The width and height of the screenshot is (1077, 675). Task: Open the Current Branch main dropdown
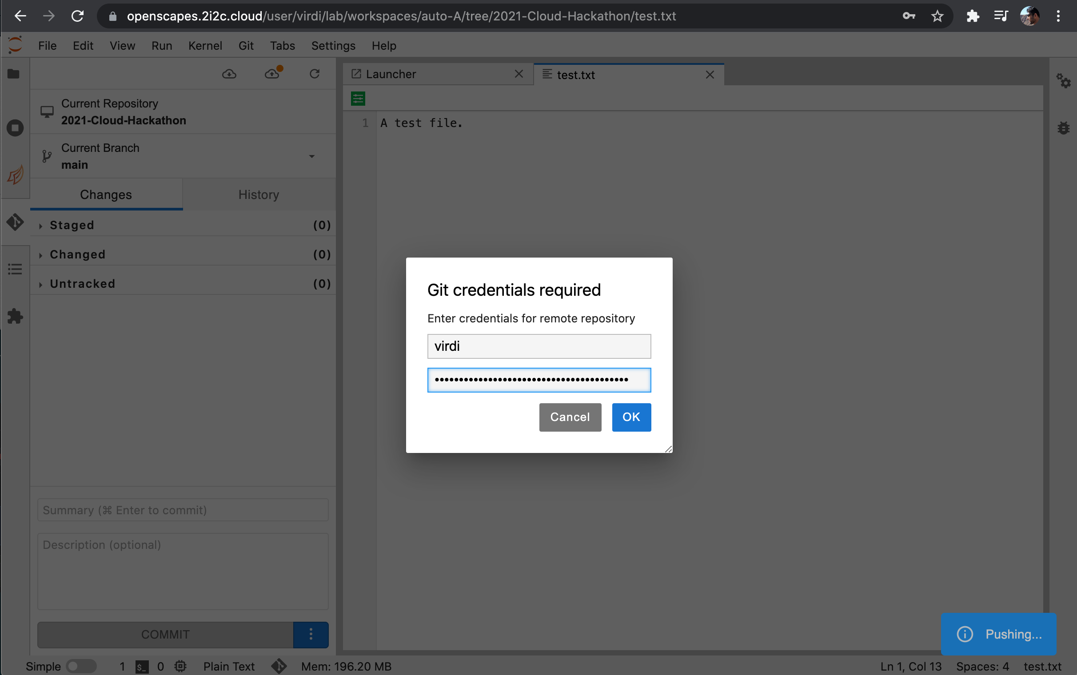click(x=311, y=156)
